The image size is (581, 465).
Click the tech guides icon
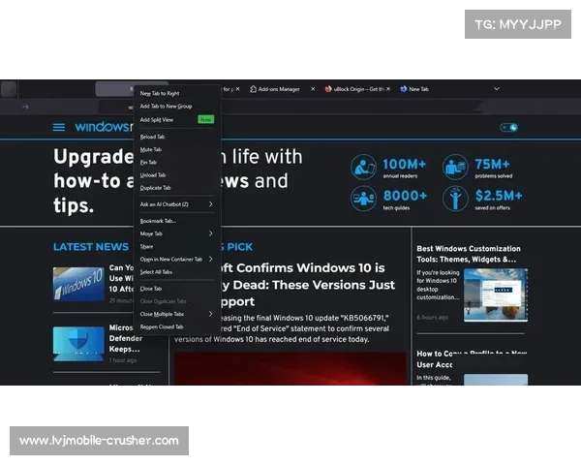coord(364,199)
